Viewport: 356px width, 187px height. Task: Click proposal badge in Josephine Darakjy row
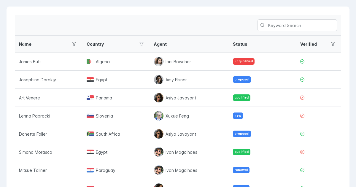(242, 80)
